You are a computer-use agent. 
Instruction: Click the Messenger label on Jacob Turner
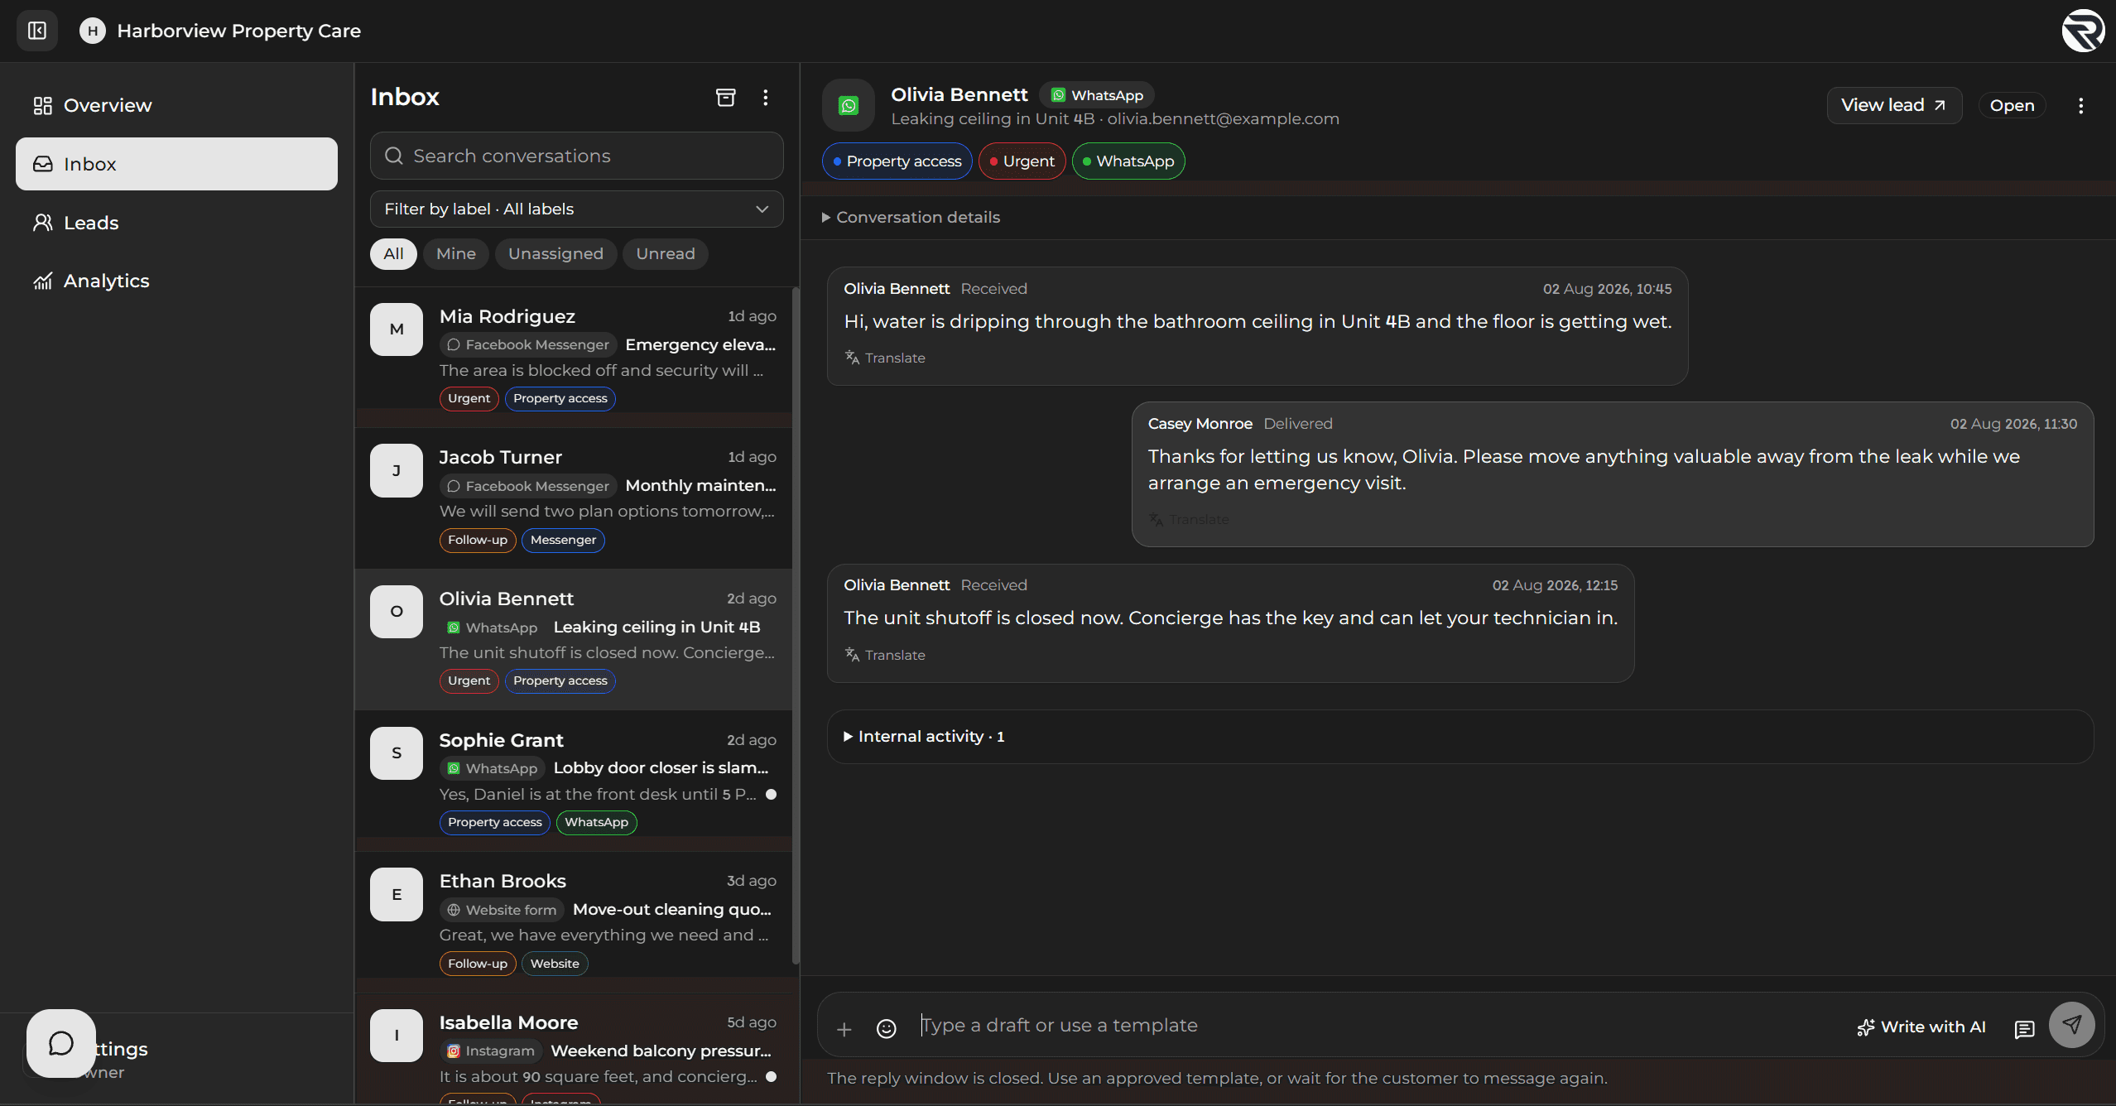pyautogui.click(x=563, y=540)
